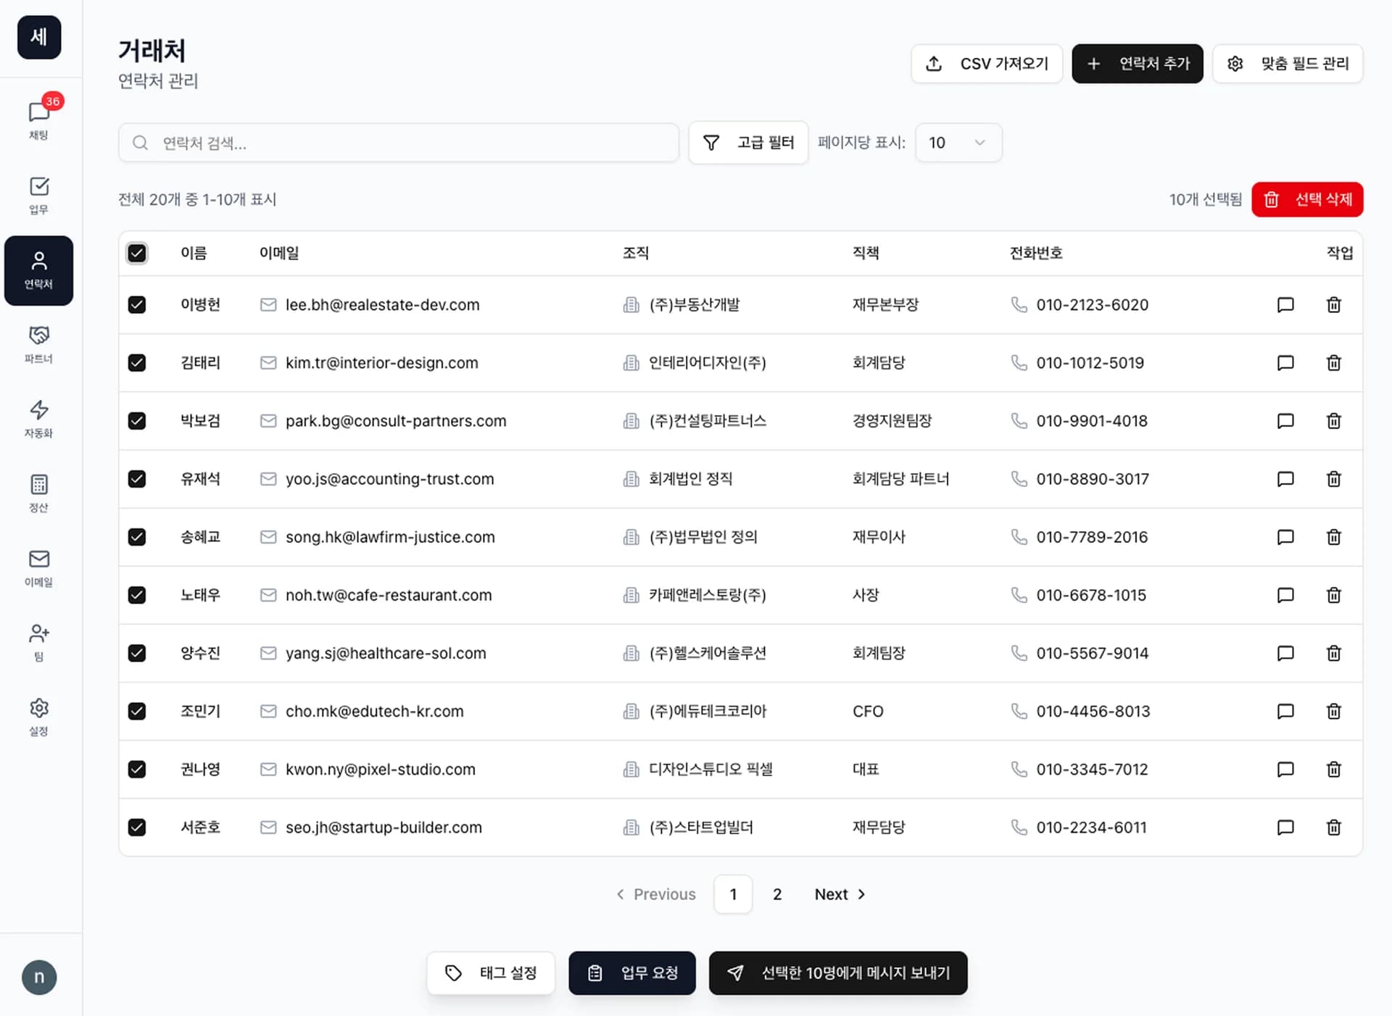Uncheck the checkbox for 박보검
Viewport: 1392px width, 1016px height.
[137, 420]
